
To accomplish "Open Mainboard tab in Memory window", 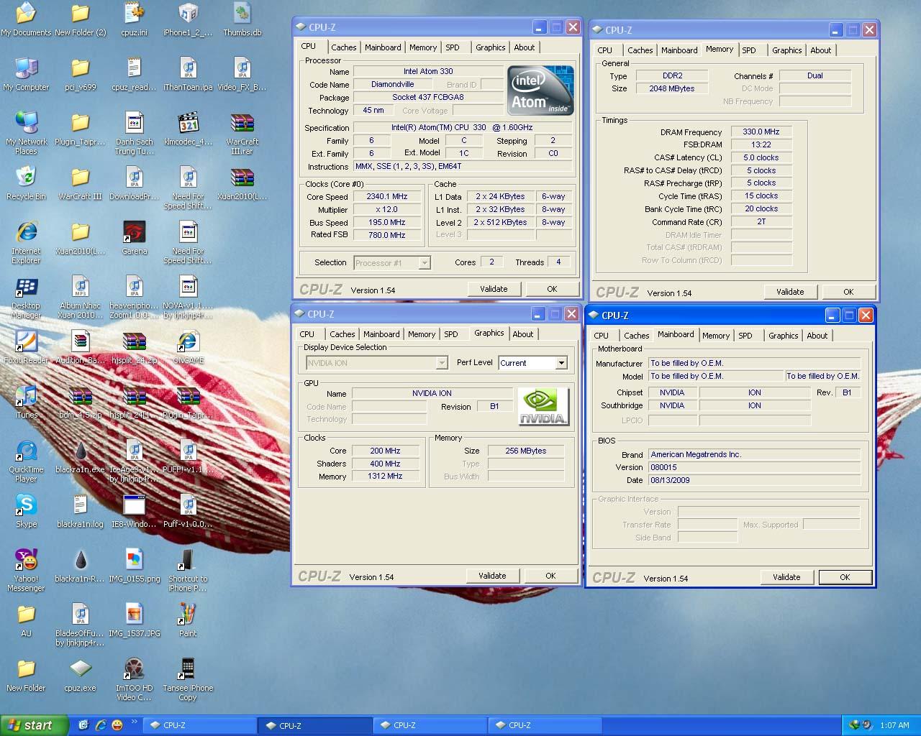I will click(x=679, y=50).
